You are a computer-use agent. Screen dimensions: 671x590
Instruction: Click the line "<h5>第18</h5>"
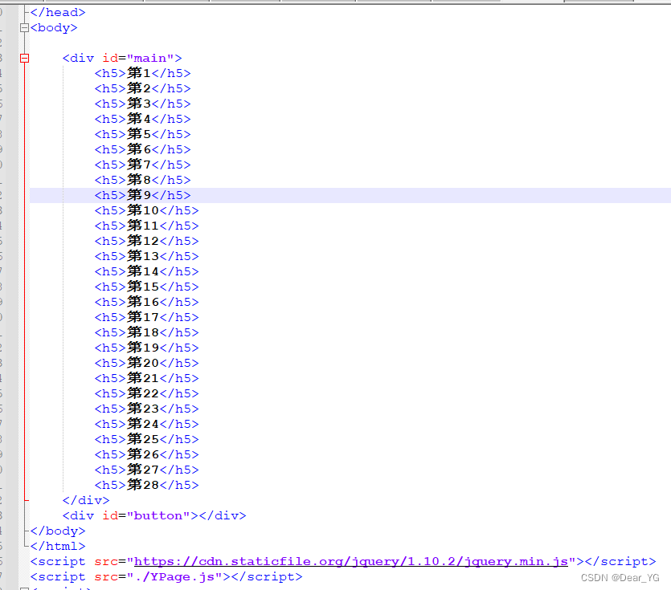[147, 332]
